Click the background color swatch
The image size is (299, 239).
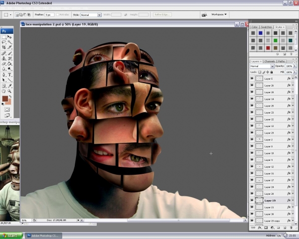tap(9, 103)
